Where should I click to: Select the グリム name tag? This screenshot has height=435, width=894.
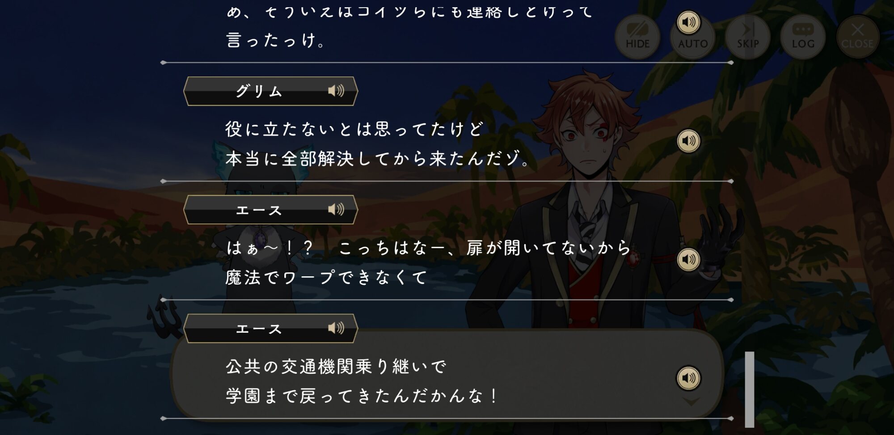270,91
